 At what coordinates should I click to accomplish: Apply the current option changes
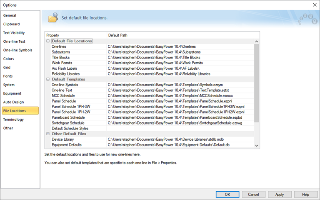pos(280,194)
